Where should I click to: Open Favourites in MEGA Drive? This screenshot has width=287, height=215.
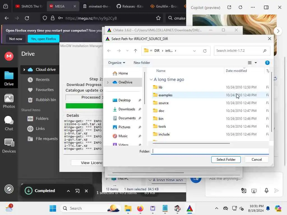(45, 90)
